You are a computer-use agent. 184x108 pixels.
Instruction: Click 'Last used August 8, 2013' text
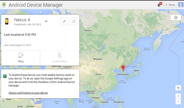pyautogui.click(x=17, y=45)
